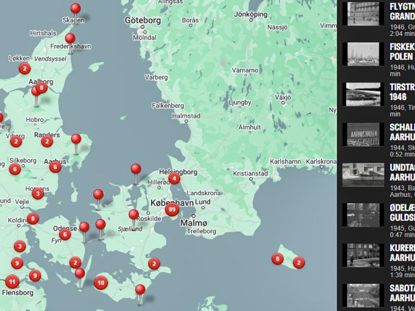Viewport: 415px width, 311px height.
Task: Open the 2 cluster marker at Randers
Action: tap(47, 141)
